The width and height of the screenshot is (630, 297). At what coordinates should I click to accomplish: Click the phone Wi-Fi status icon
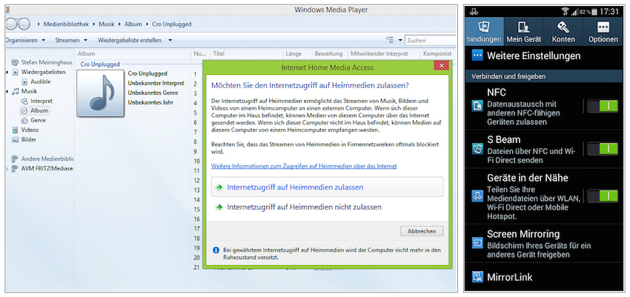click(x=566, y=12)
